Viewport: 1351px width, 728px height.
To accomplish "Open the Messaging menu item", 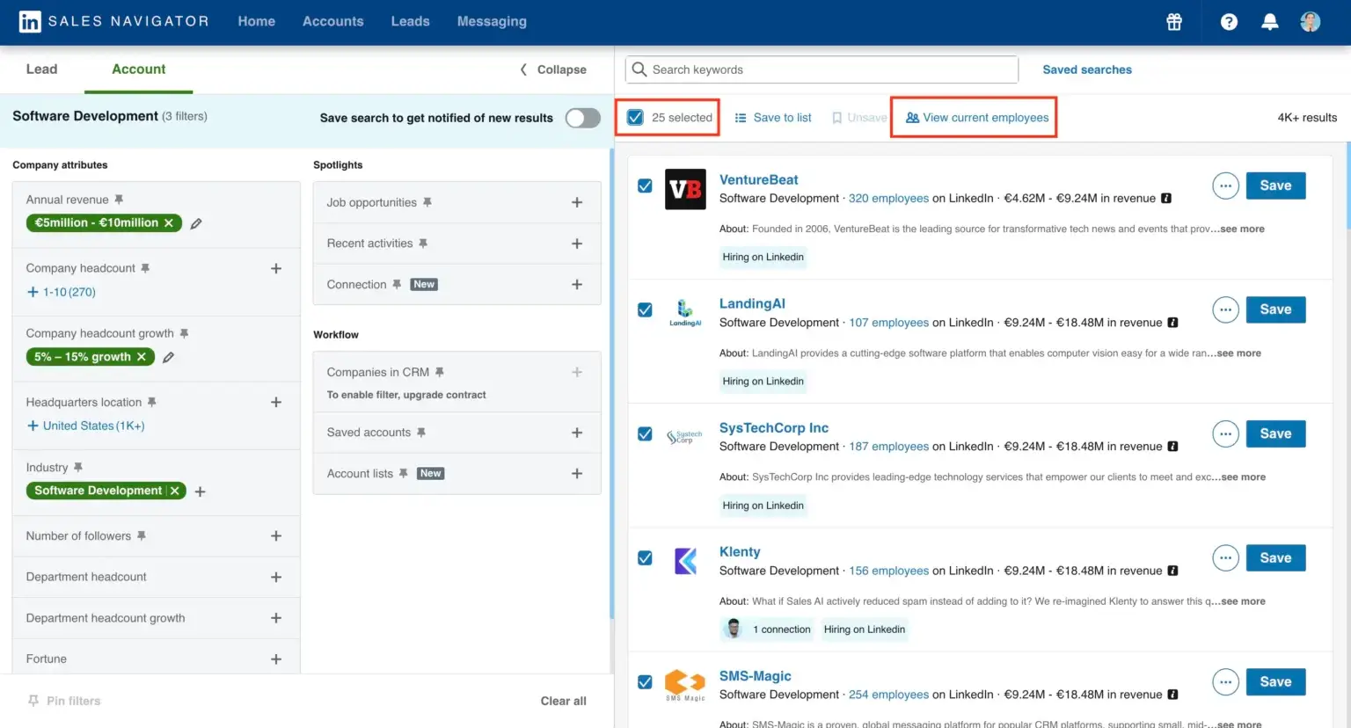I will coord(492,21).
